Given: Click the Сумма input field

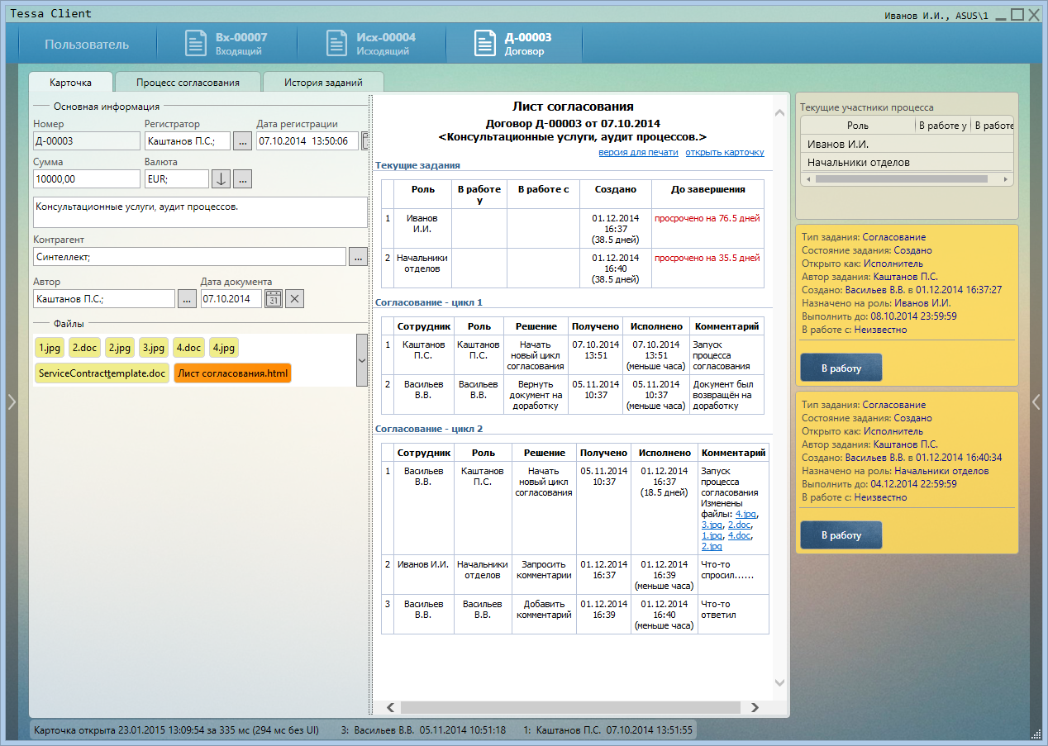Looking at the screenshot, I should (87, 179).
